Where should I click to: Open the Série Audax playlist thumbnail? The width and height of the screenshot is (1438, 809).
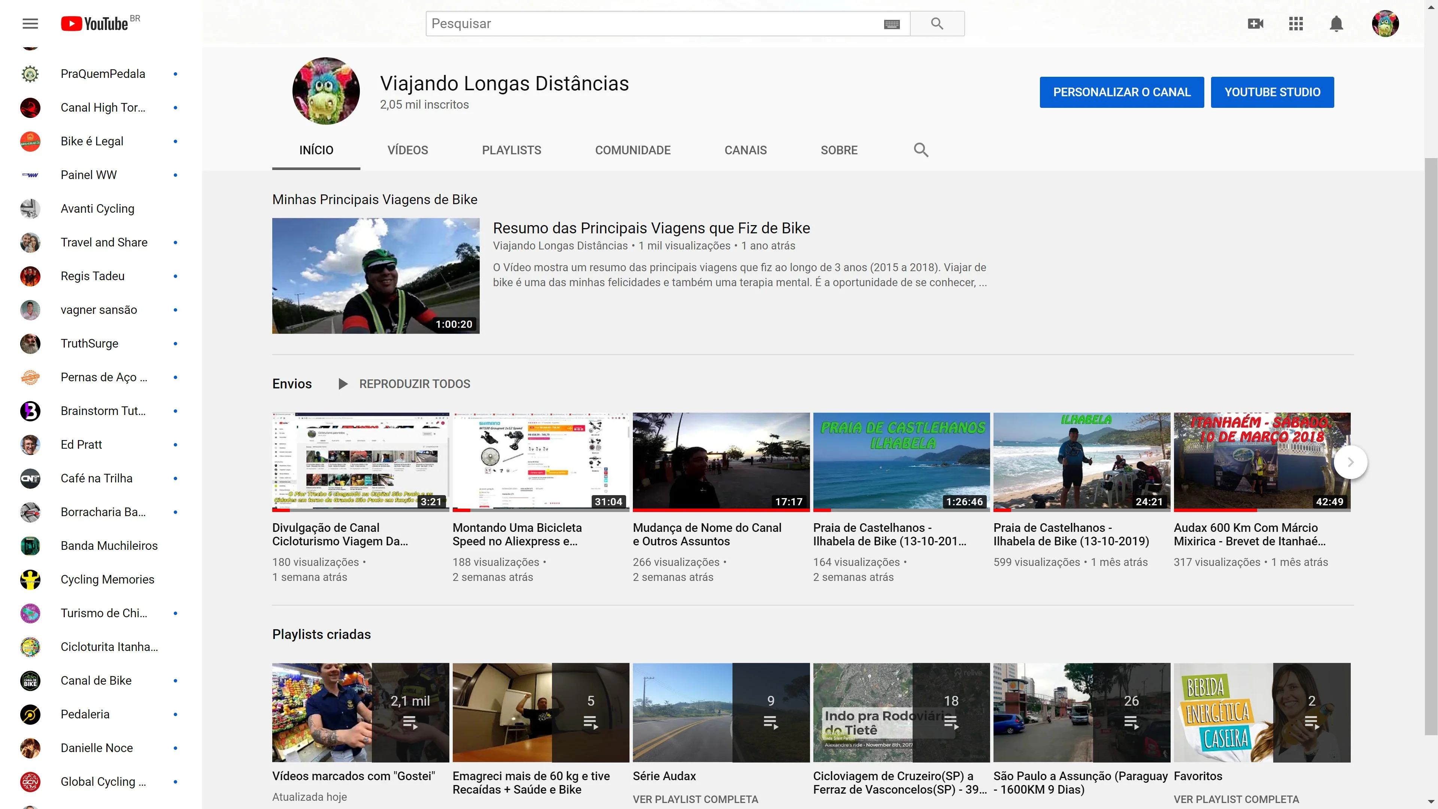[x=720, y=712]
